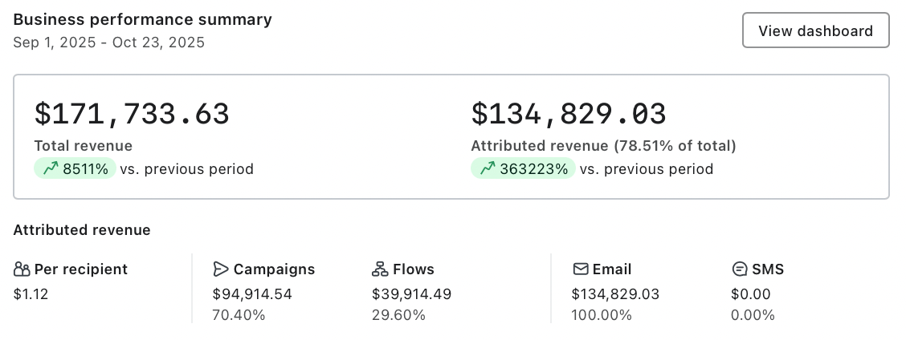Viewport: 906px width, 340px height.
Task: Click the Per recipient $1.12 value
Action: (x=31, y=294)
